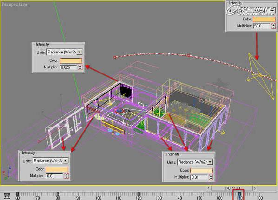278x200 pixels.
Task: Click Multiplier field in lower-right Intensity panel
Action: pyautogui.click(x=199, y=177)
